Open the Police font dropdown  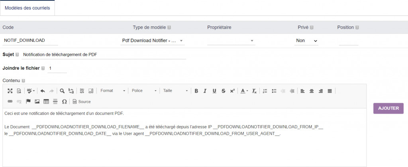coord(144,91)
